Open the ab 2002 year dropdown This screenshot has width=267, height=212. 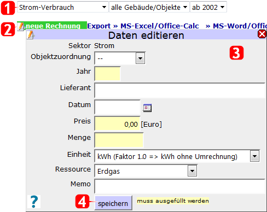click(x=208, y=7)
